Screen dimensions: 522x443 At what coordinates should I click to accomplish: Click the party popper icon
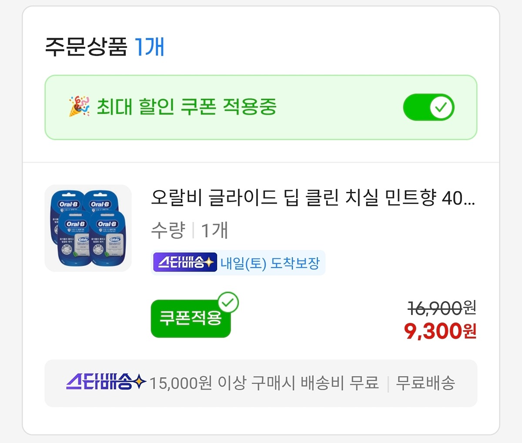[x=79, y=107]
